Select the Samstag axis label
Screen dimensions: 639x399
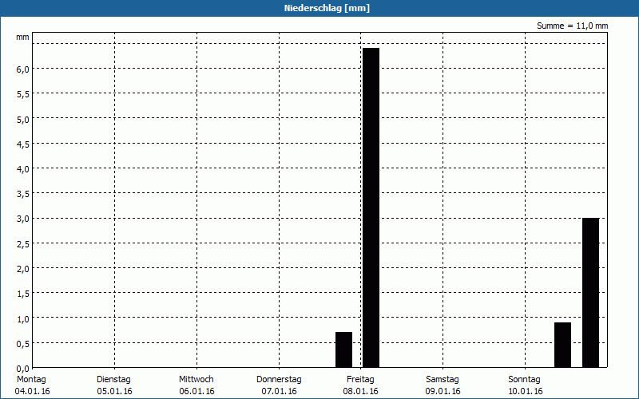pyautogui.click(x=443, y=380)
